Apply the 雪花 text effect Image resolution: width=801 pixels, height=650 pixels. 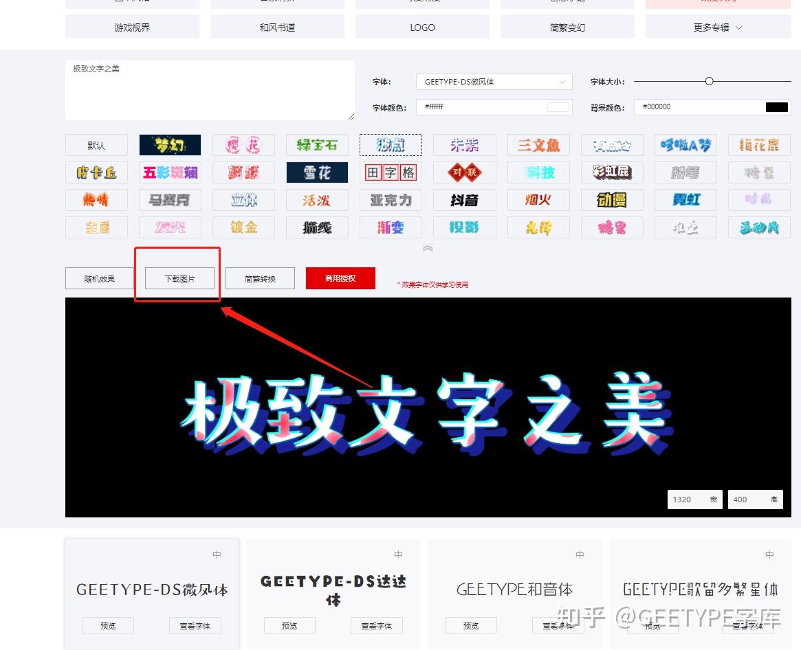click(317, 172)
